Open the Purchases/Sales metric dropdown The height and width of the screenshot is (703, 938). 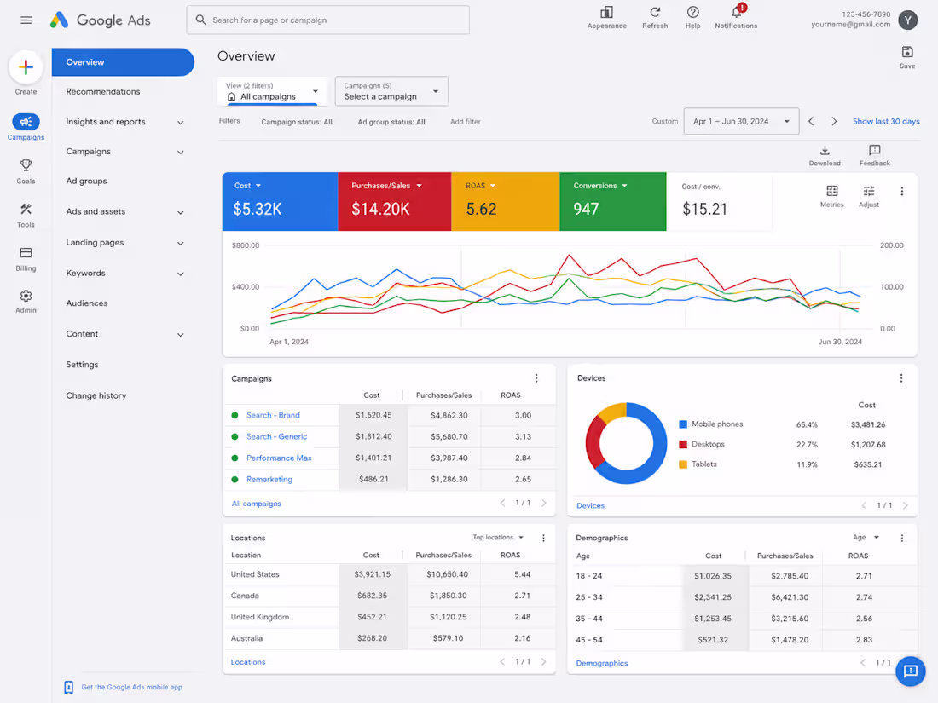[x=386, y=186]
